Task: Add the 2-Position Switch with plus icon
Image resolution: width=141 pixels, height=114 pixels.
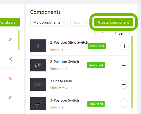Action: [124, 65]
